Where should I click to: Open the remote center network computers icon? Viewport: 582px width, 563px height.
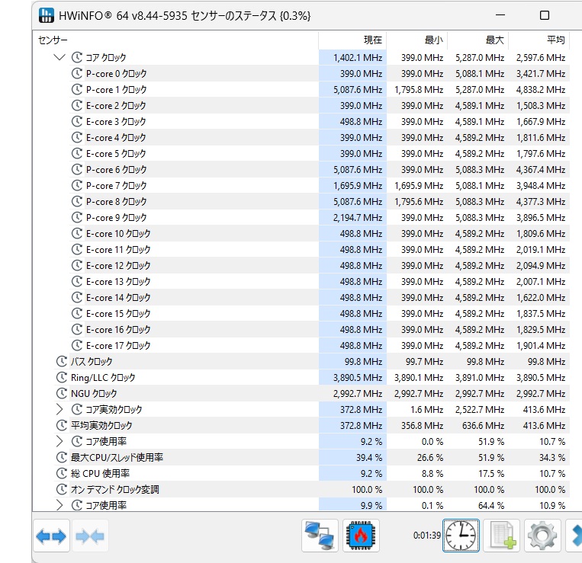(320, 536)
